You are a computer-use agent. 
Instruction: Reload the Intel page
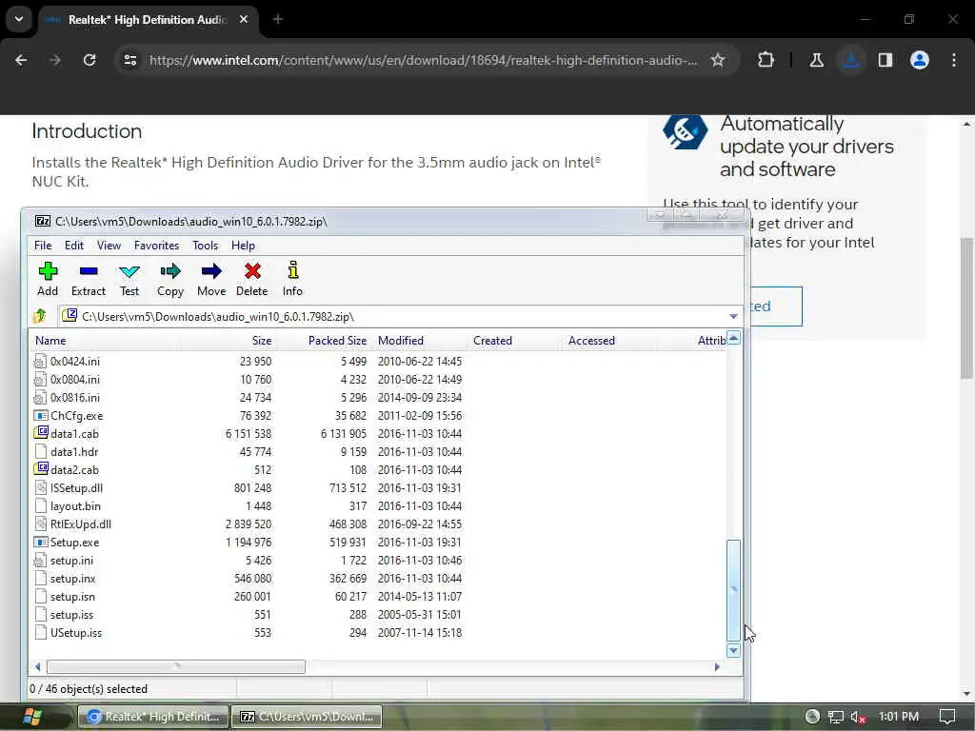[90, 60]
